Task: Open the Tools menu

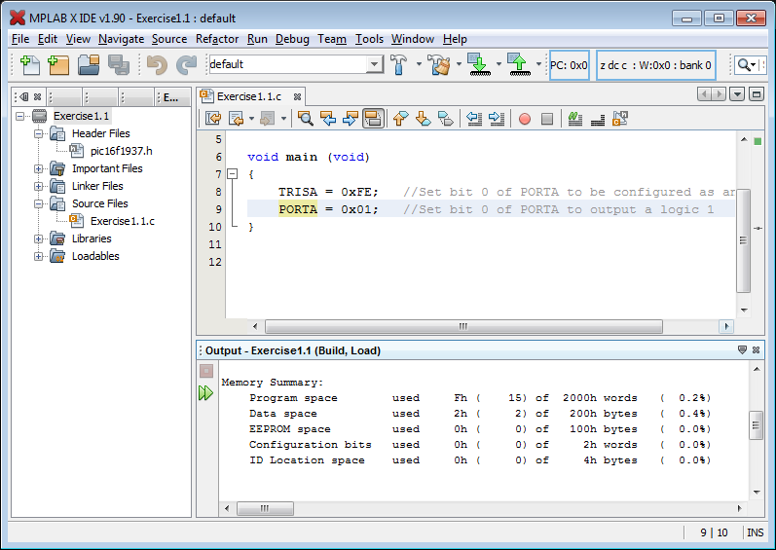Action: pyautogui.click(x=369, y=39)
